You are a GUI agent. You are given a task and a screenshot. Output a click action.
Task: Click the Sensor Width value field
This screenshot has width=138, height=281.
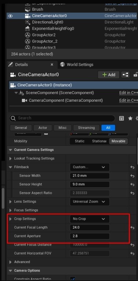(90, 176)
